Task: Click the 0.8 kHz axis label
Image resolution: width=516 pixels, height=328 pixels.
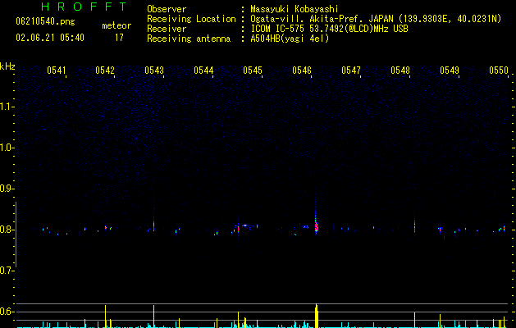Action: coord(7,230)
